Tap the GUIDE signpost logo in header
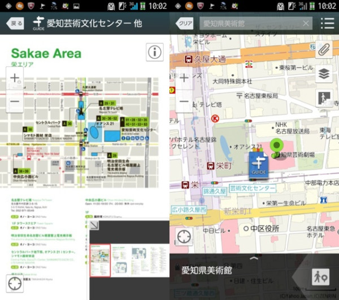This screenshot has height=300, width=339. pyautogui.click(x=38, y=23)
